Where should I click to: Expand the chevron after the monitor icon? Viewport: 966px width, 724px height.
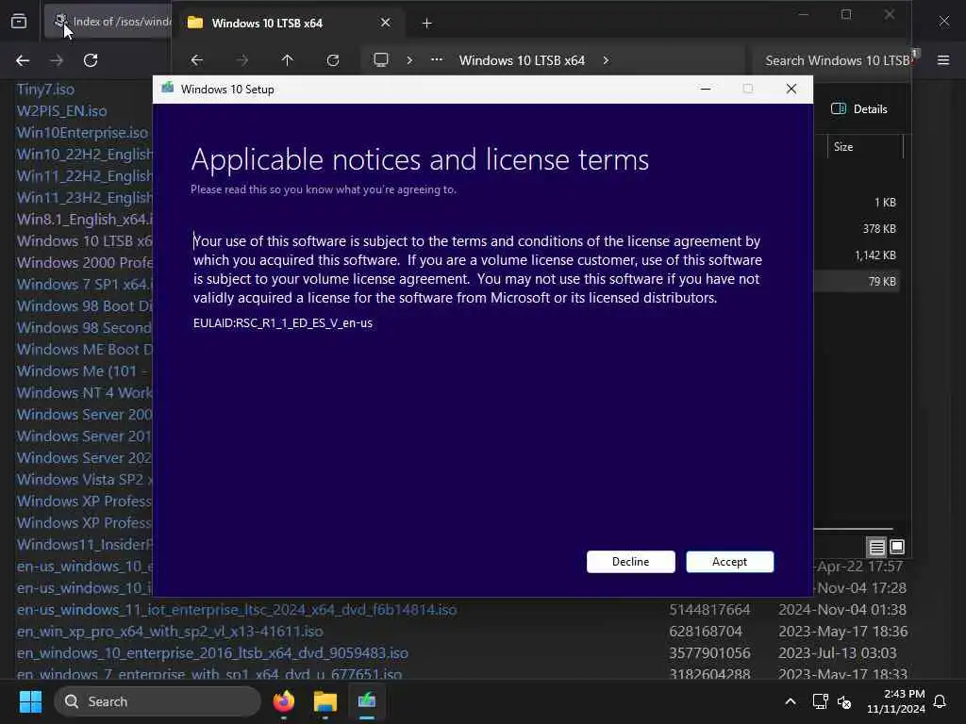click(x=409, y=60)
